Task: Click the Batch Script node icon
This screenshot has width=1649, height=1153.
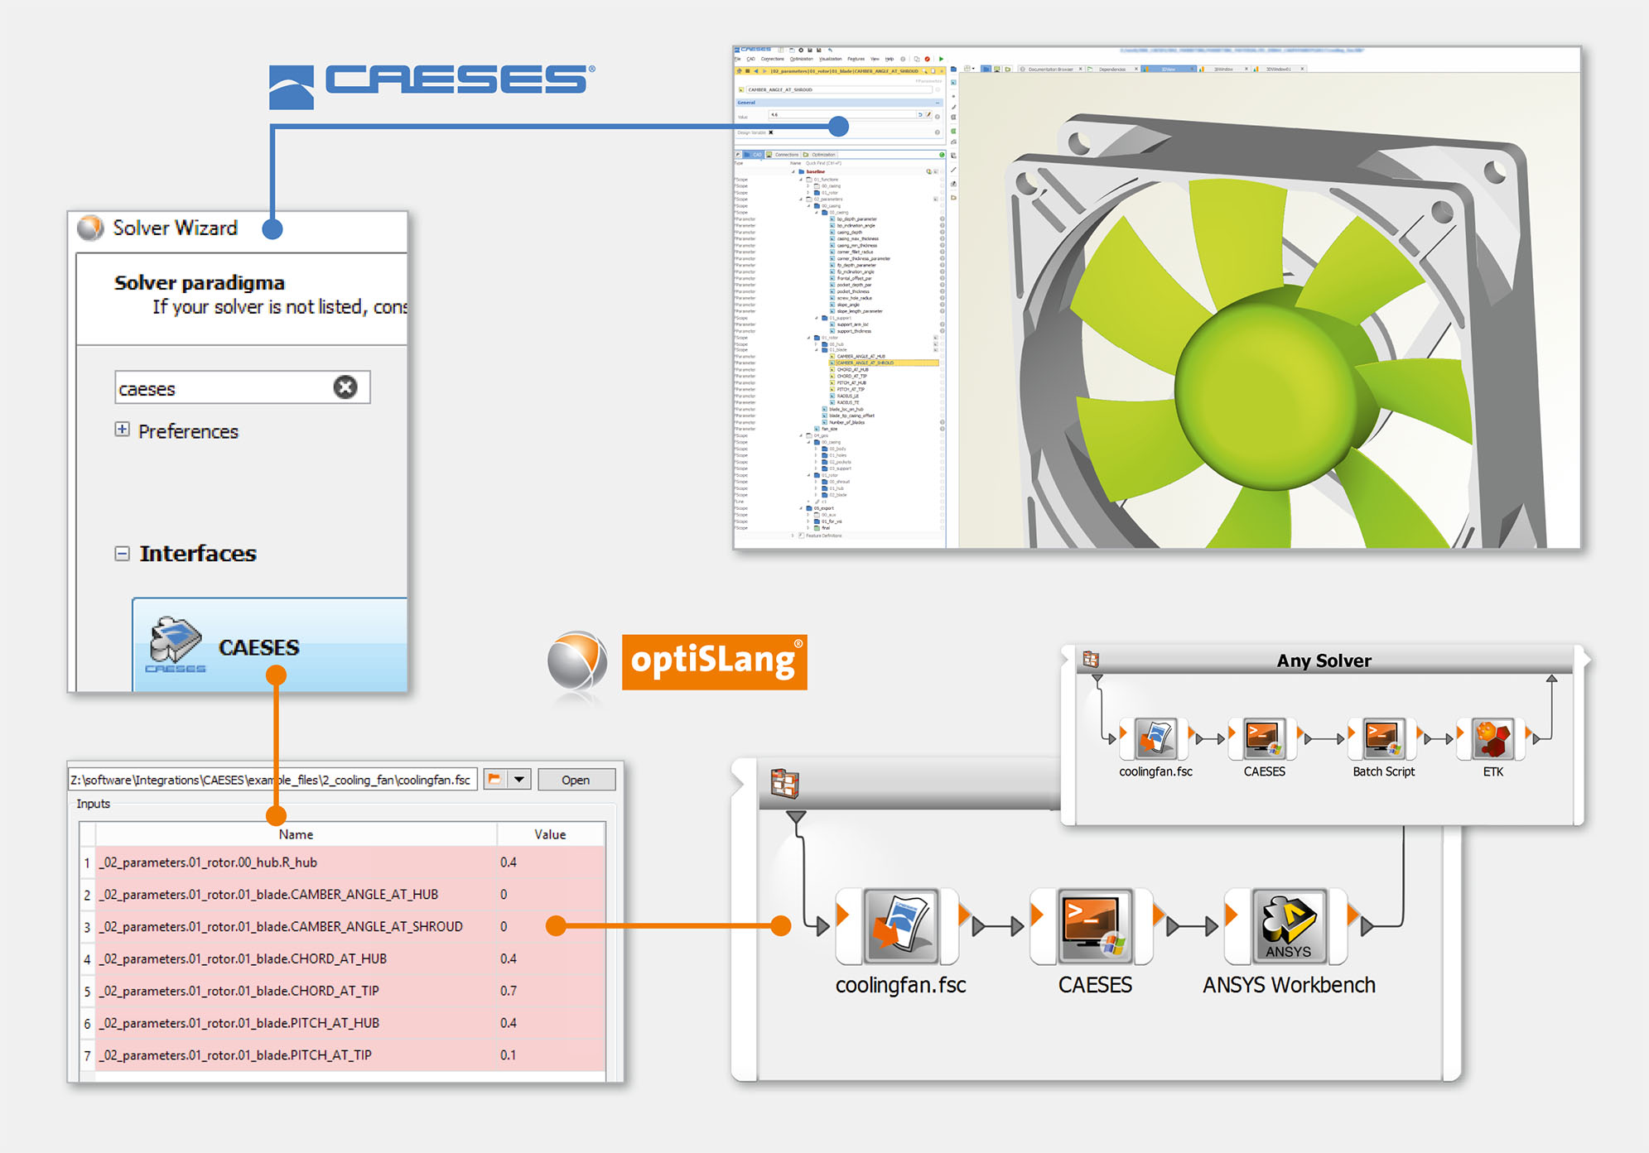Action: [x=1383, y=738]
